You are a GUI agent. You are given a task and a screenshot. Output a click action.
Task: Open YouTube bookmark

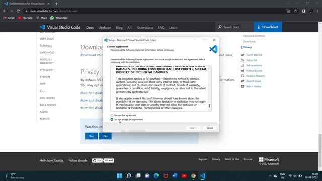(x=25, y=18)
